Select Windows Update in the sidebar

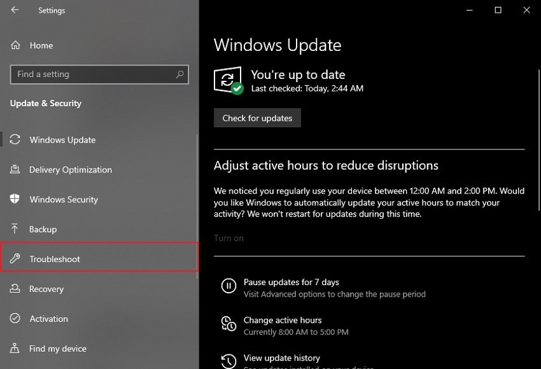[x=99, y=140]
